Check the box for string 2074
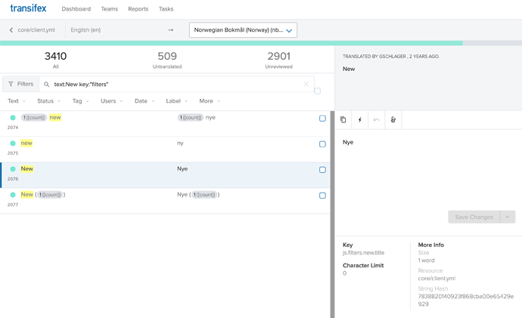The width and height of the screenshot is (522, 318). (x=322, y=119)
